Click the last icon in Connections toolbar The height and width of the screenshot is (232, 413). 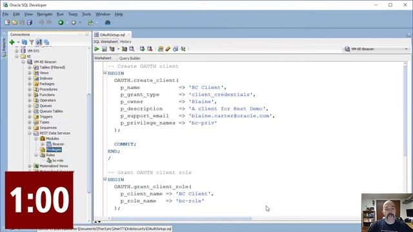[46, 42]
